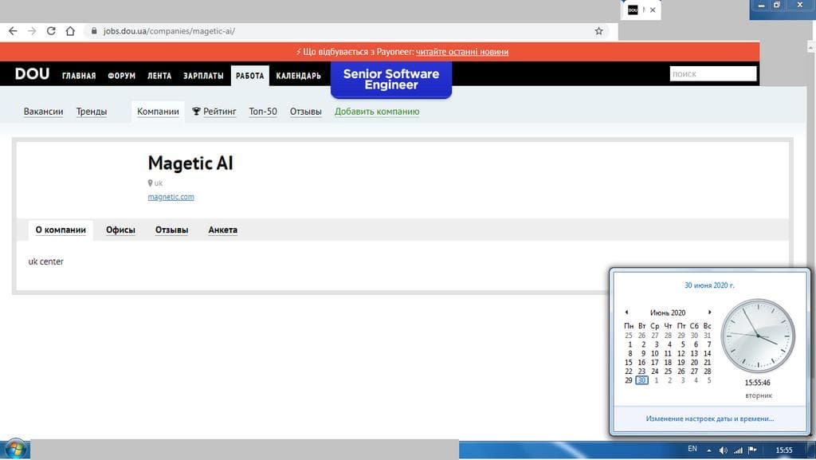
Task: Open the Action Center flag icon
Action: click(x=752, y=450)
